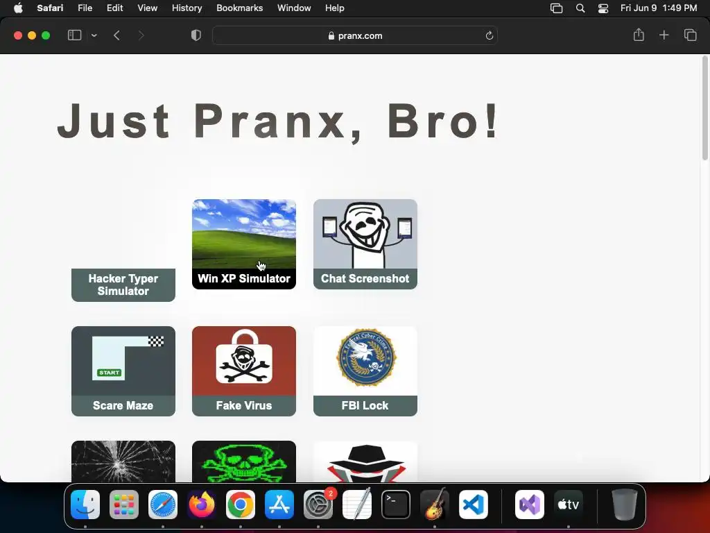Image resolution: width=710 pixels, height=533 pixels.
Task: Open the Chat Screenshot prank
Action: click(x=365, y=244)
